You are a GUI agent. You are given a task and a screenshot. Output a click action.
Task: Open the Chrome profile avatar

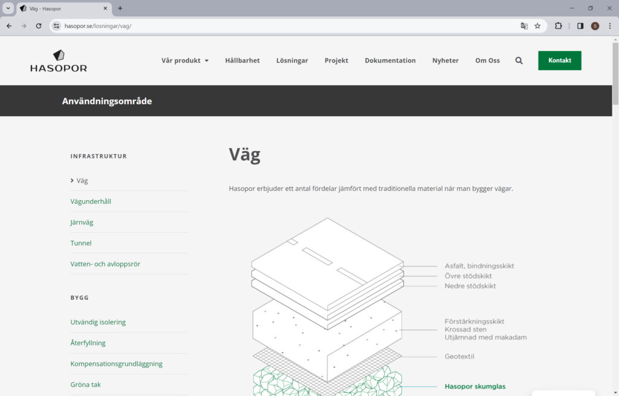(595, 26)
